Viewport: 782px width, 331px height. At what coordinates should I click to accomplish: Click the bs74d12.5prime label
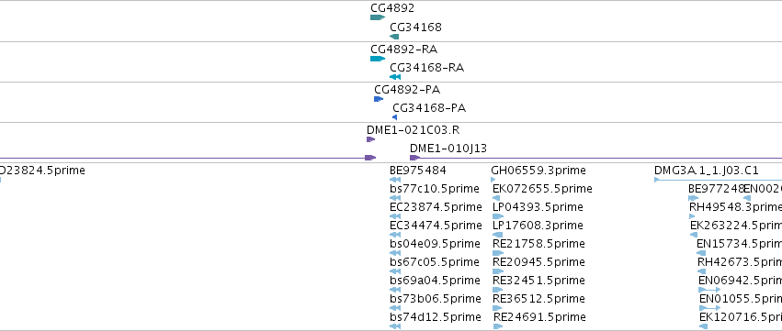pyautogui.click(x=436, y=317)
